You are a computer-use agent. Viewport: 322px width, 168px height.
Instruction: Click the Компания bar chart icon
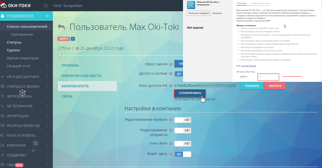(x=3, y=145)
